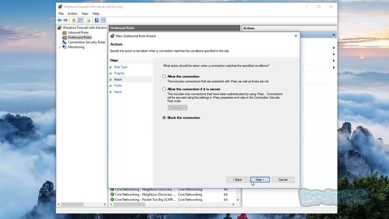Select the Allow the connection radio button
389x219 pixels.
tap(164, 77)
